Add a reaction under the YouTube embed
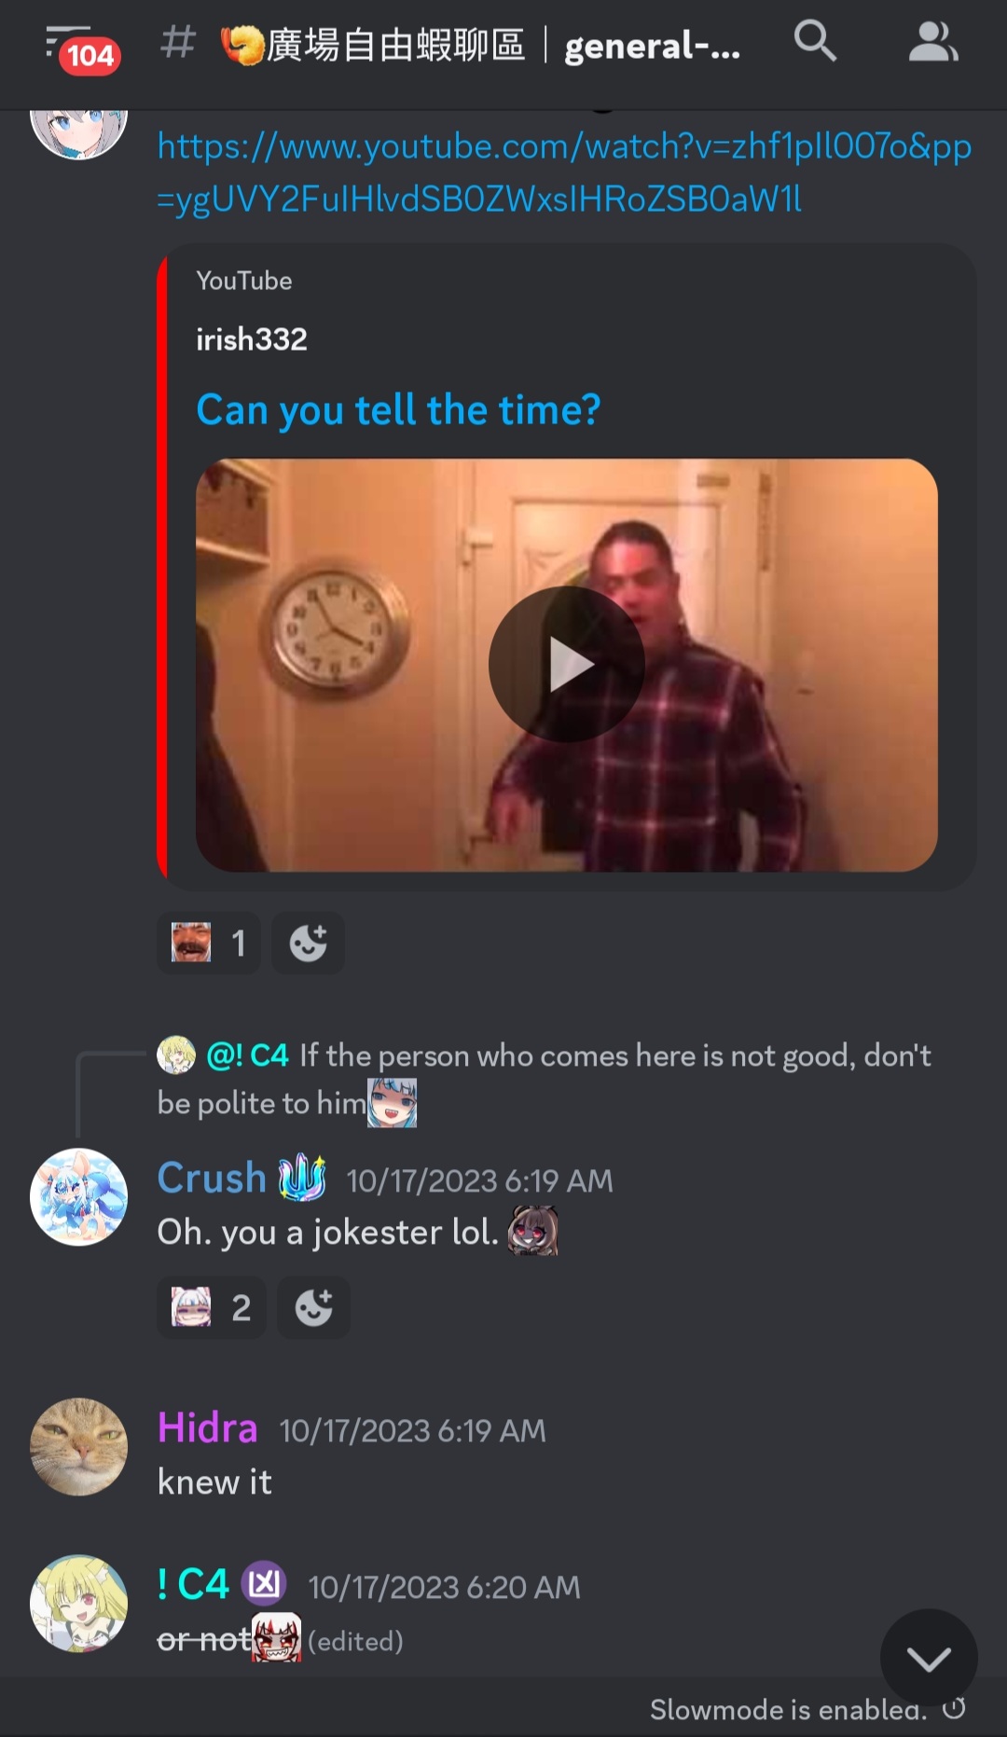This screenshot has width=1007, height=1737. click(x=308, y=943)
